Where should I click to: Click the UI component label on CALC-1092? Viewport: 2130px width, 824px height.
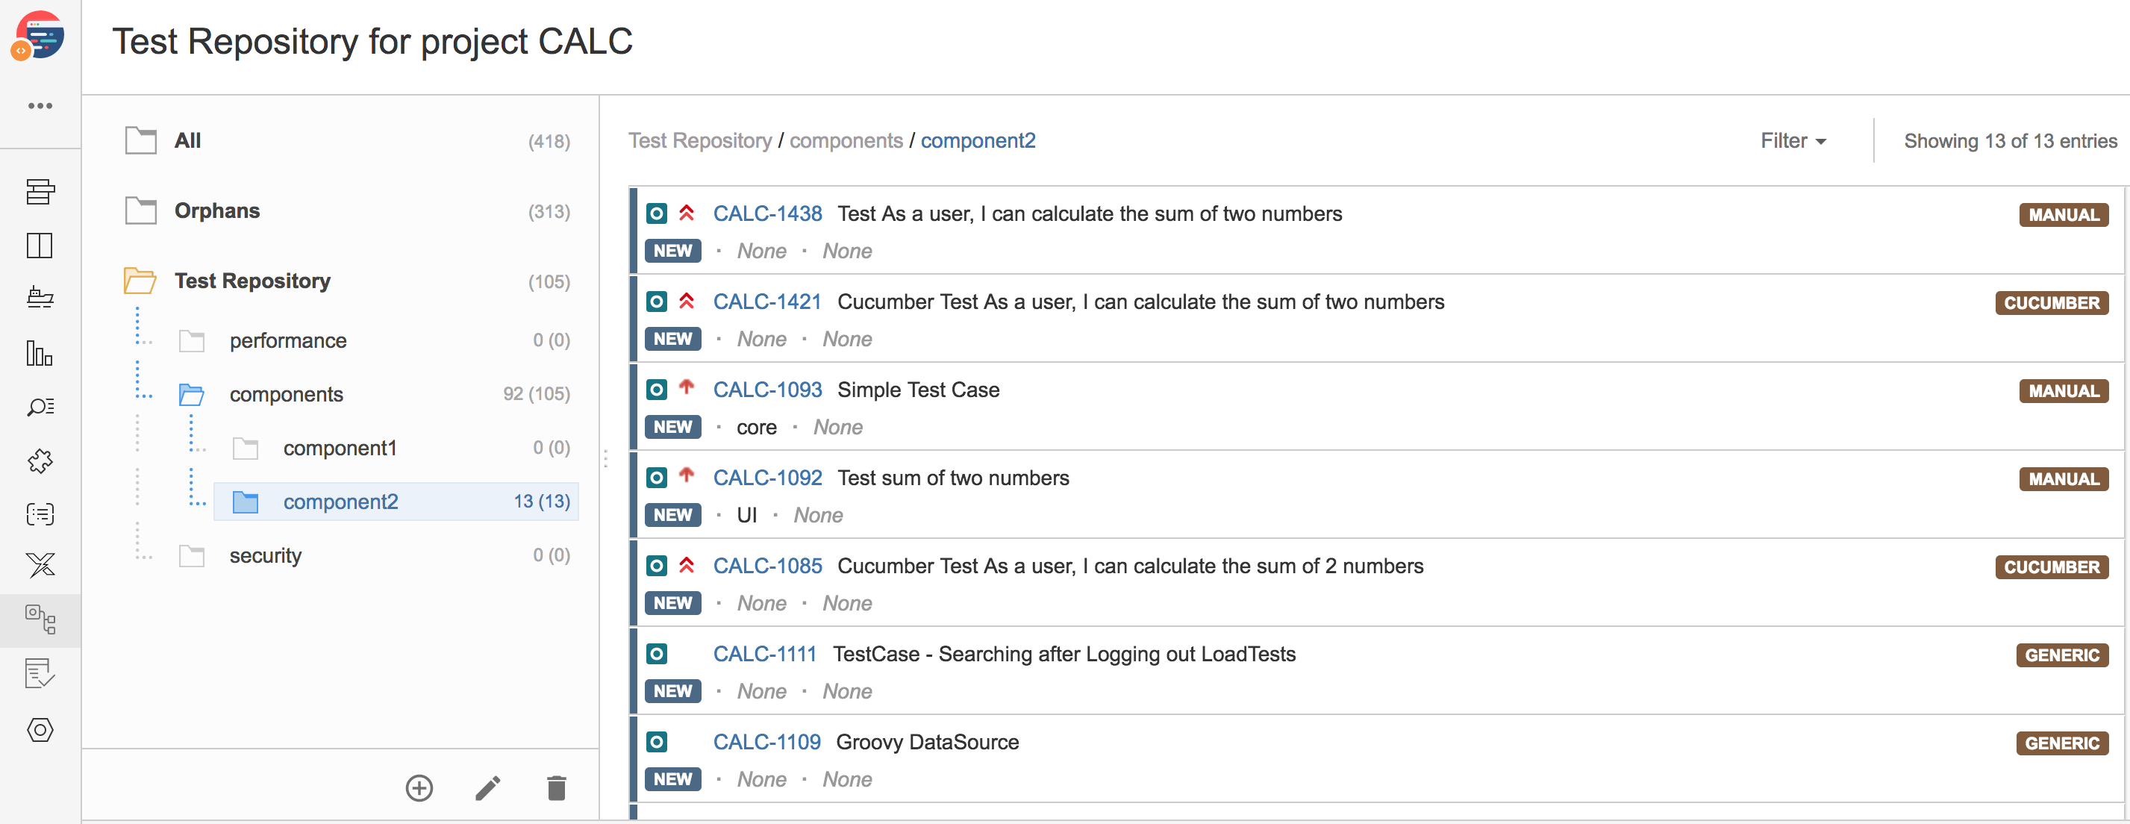coord(746,514)
